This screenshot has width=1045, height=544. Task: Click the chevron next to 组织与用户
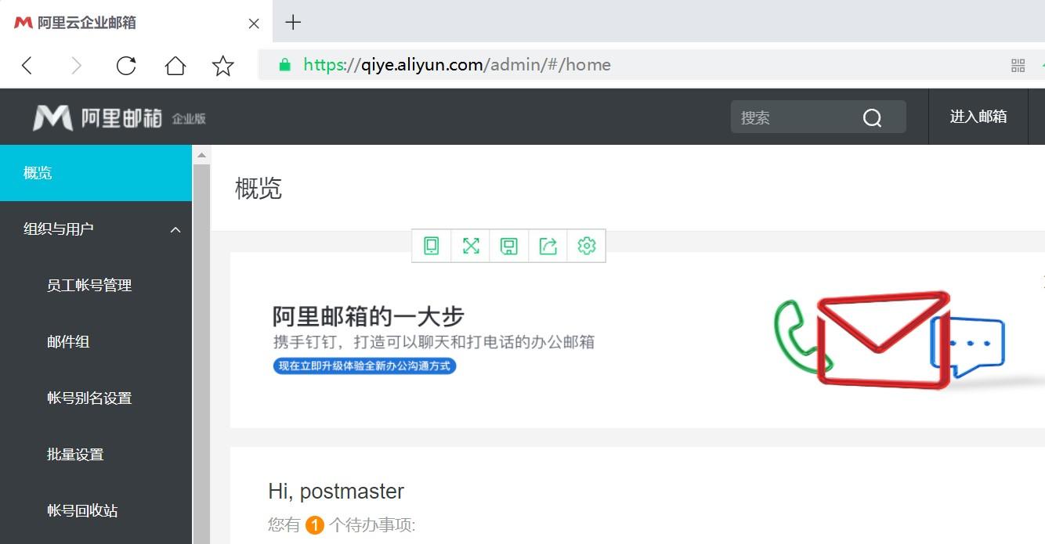click(175, 229)
